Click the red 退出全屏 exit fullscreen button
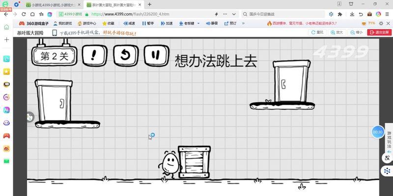The image size is (393, 196). [379, 32]
